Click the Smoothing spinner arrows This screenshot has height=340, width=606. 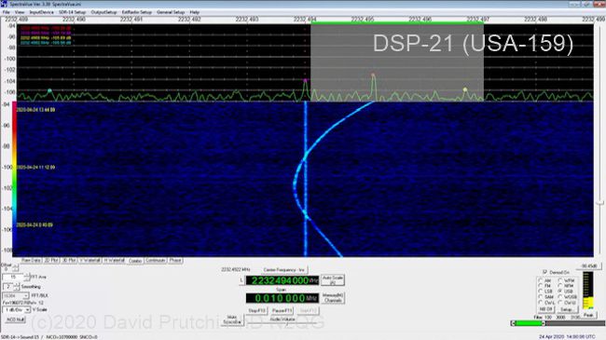point(16,287)
